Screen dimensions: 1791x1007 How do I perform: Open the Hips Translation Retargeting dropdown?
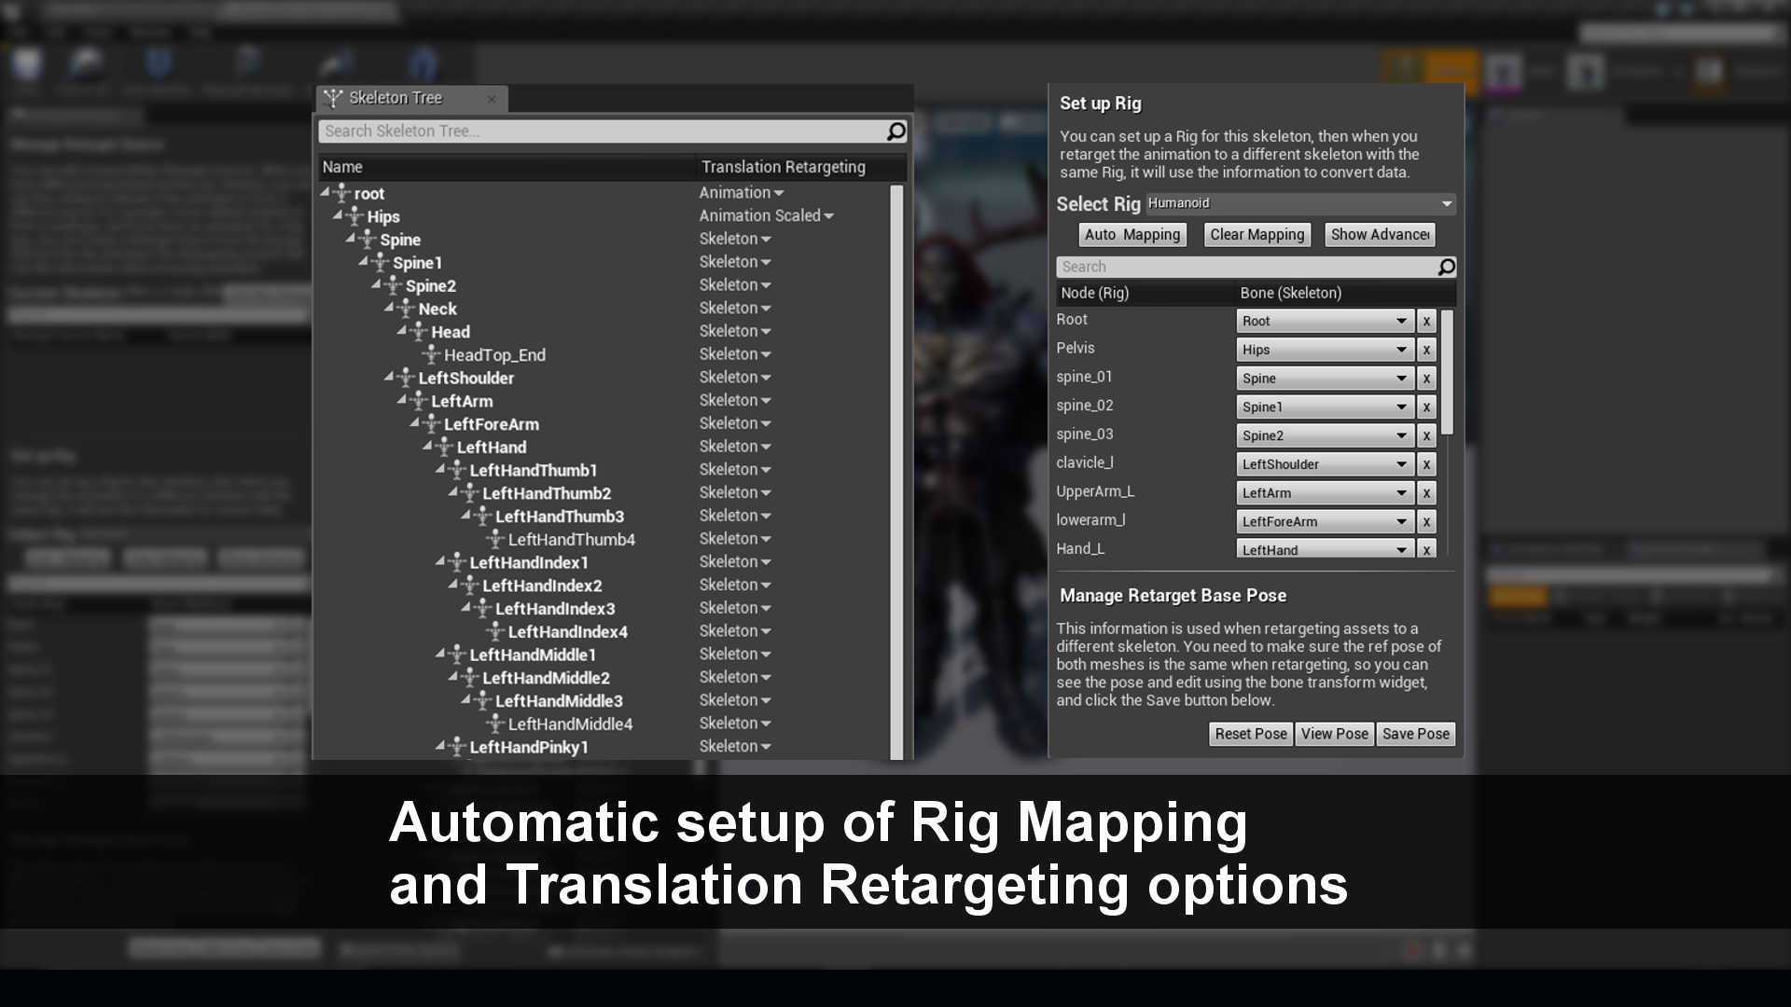pos(765,215)
